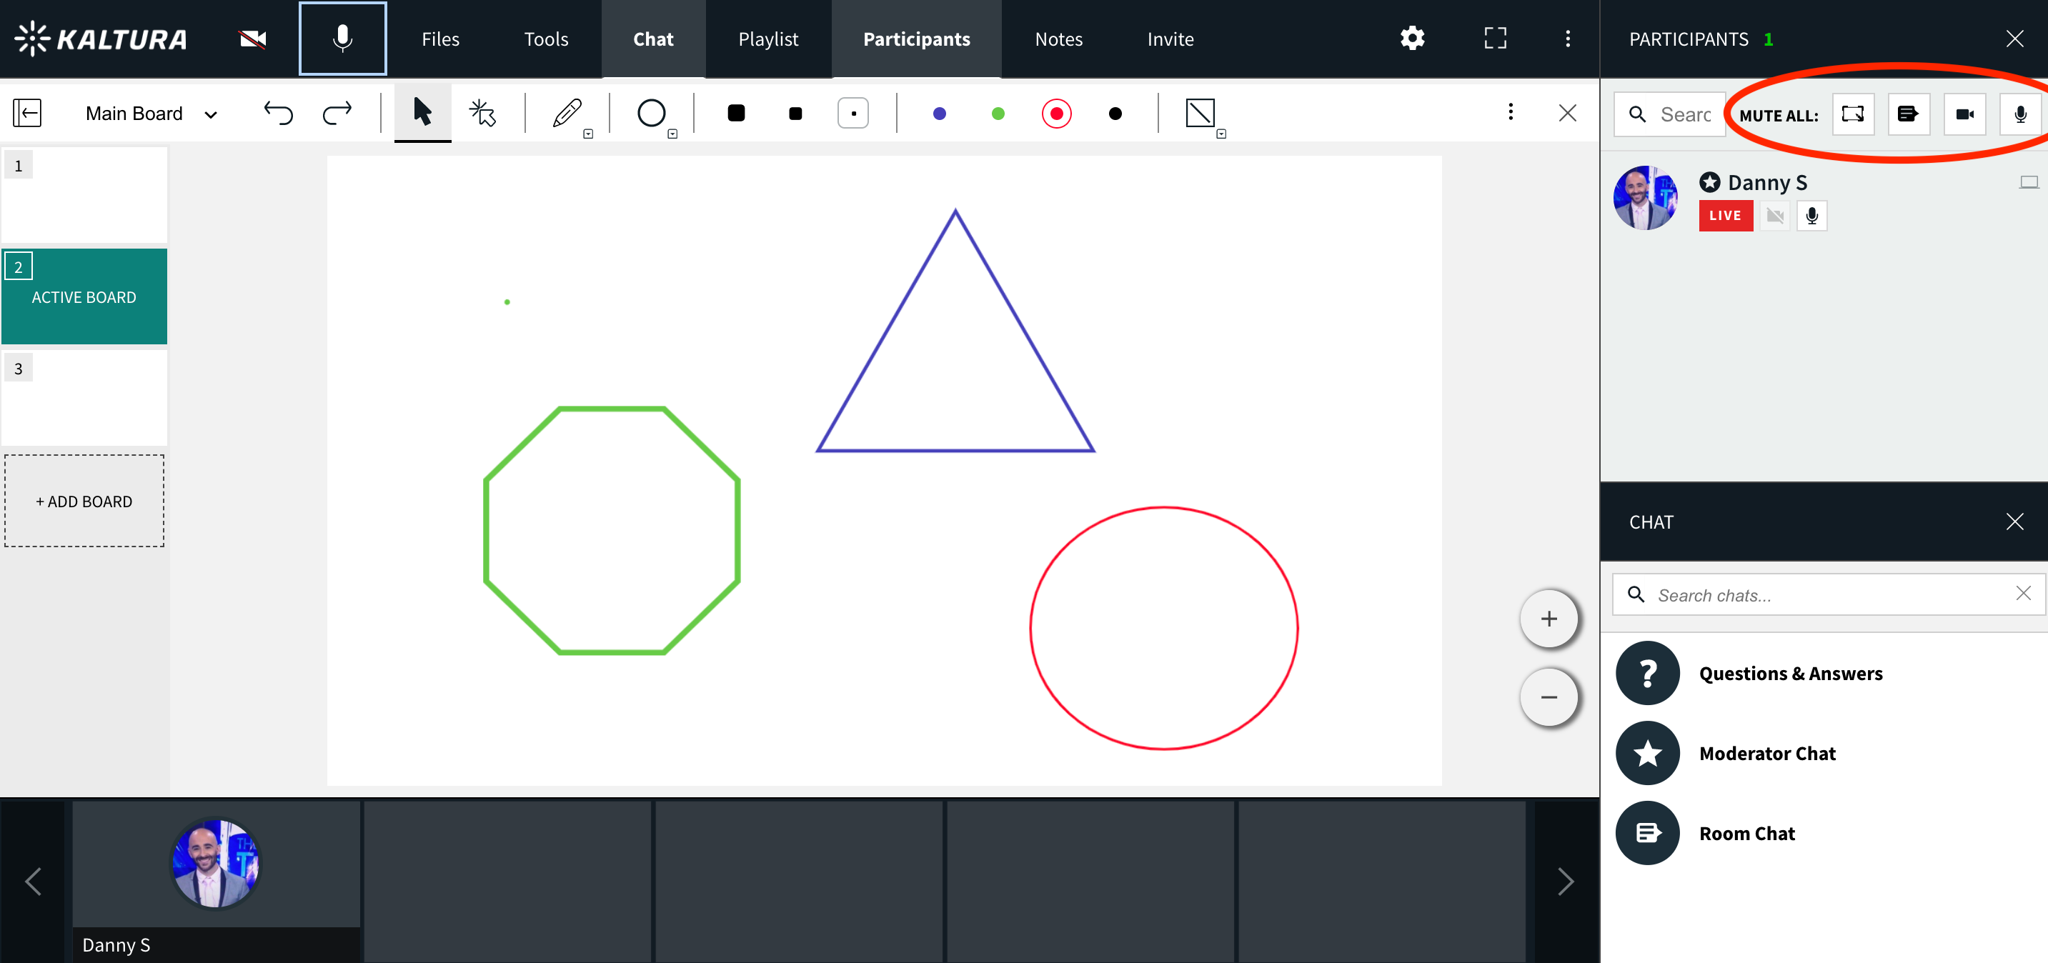
Task: Select the laser pointer tool
Action: (482, 113)
